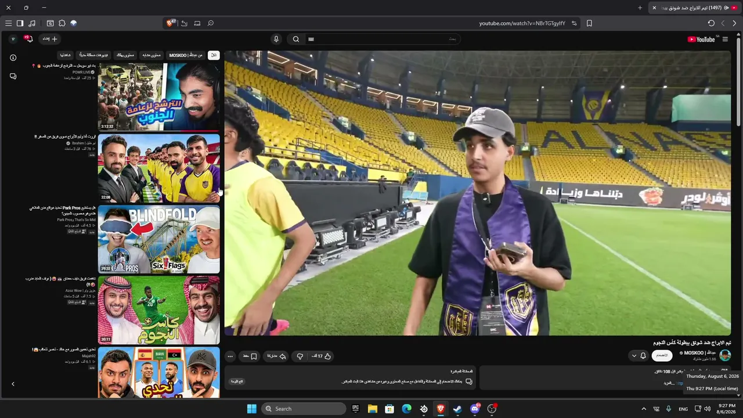Show hidden system tray icons
Viewport: 743px width, 418px height.
pos(643,409)
